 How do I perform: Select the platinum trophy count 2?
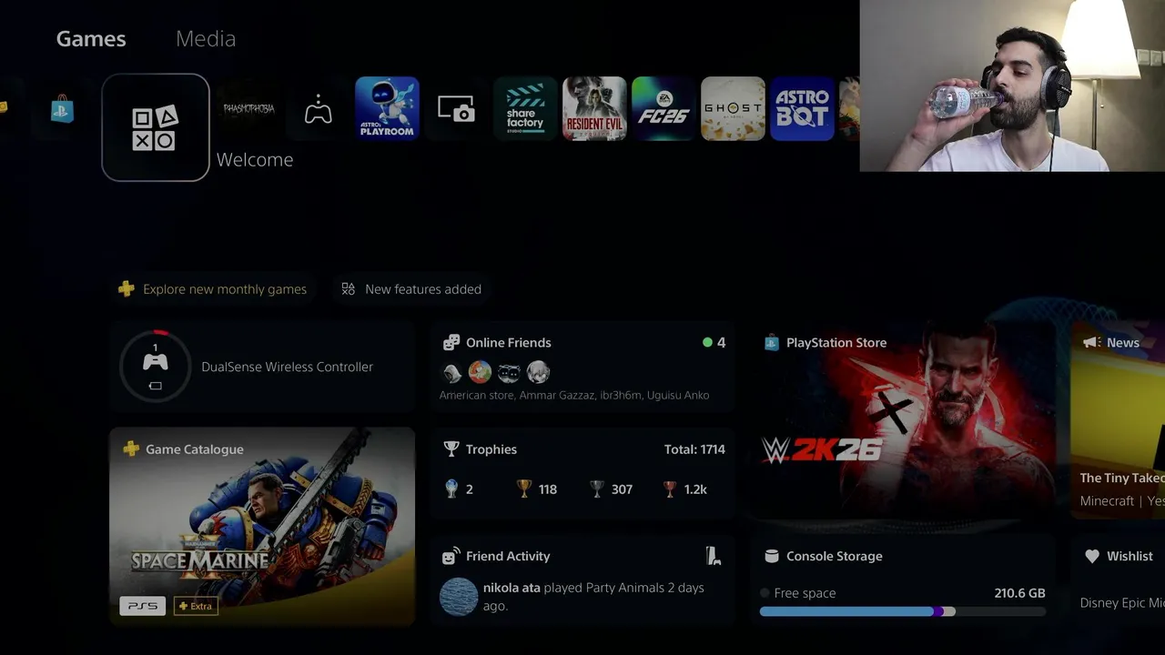point(458,489)
